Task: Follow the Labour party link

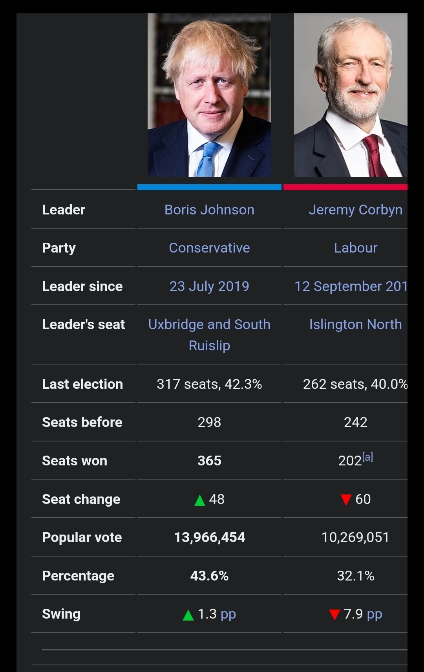Action: pos(355,248)
